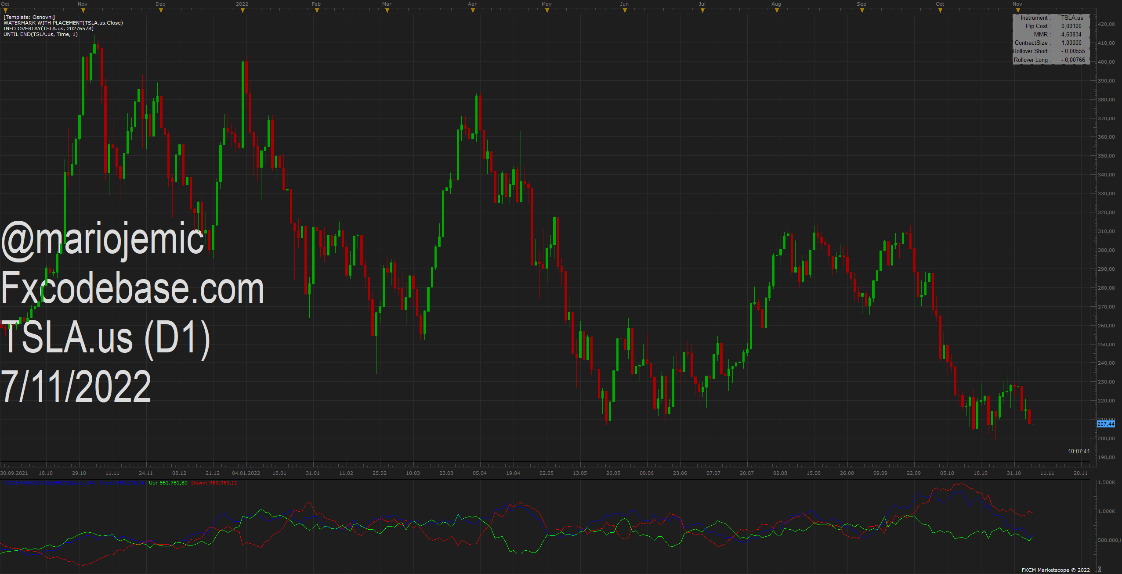This screenshot has height=574, width=1122.
Task: Click the current price label 207,44
Action: pyautogui.click(x=1106, y=424)
